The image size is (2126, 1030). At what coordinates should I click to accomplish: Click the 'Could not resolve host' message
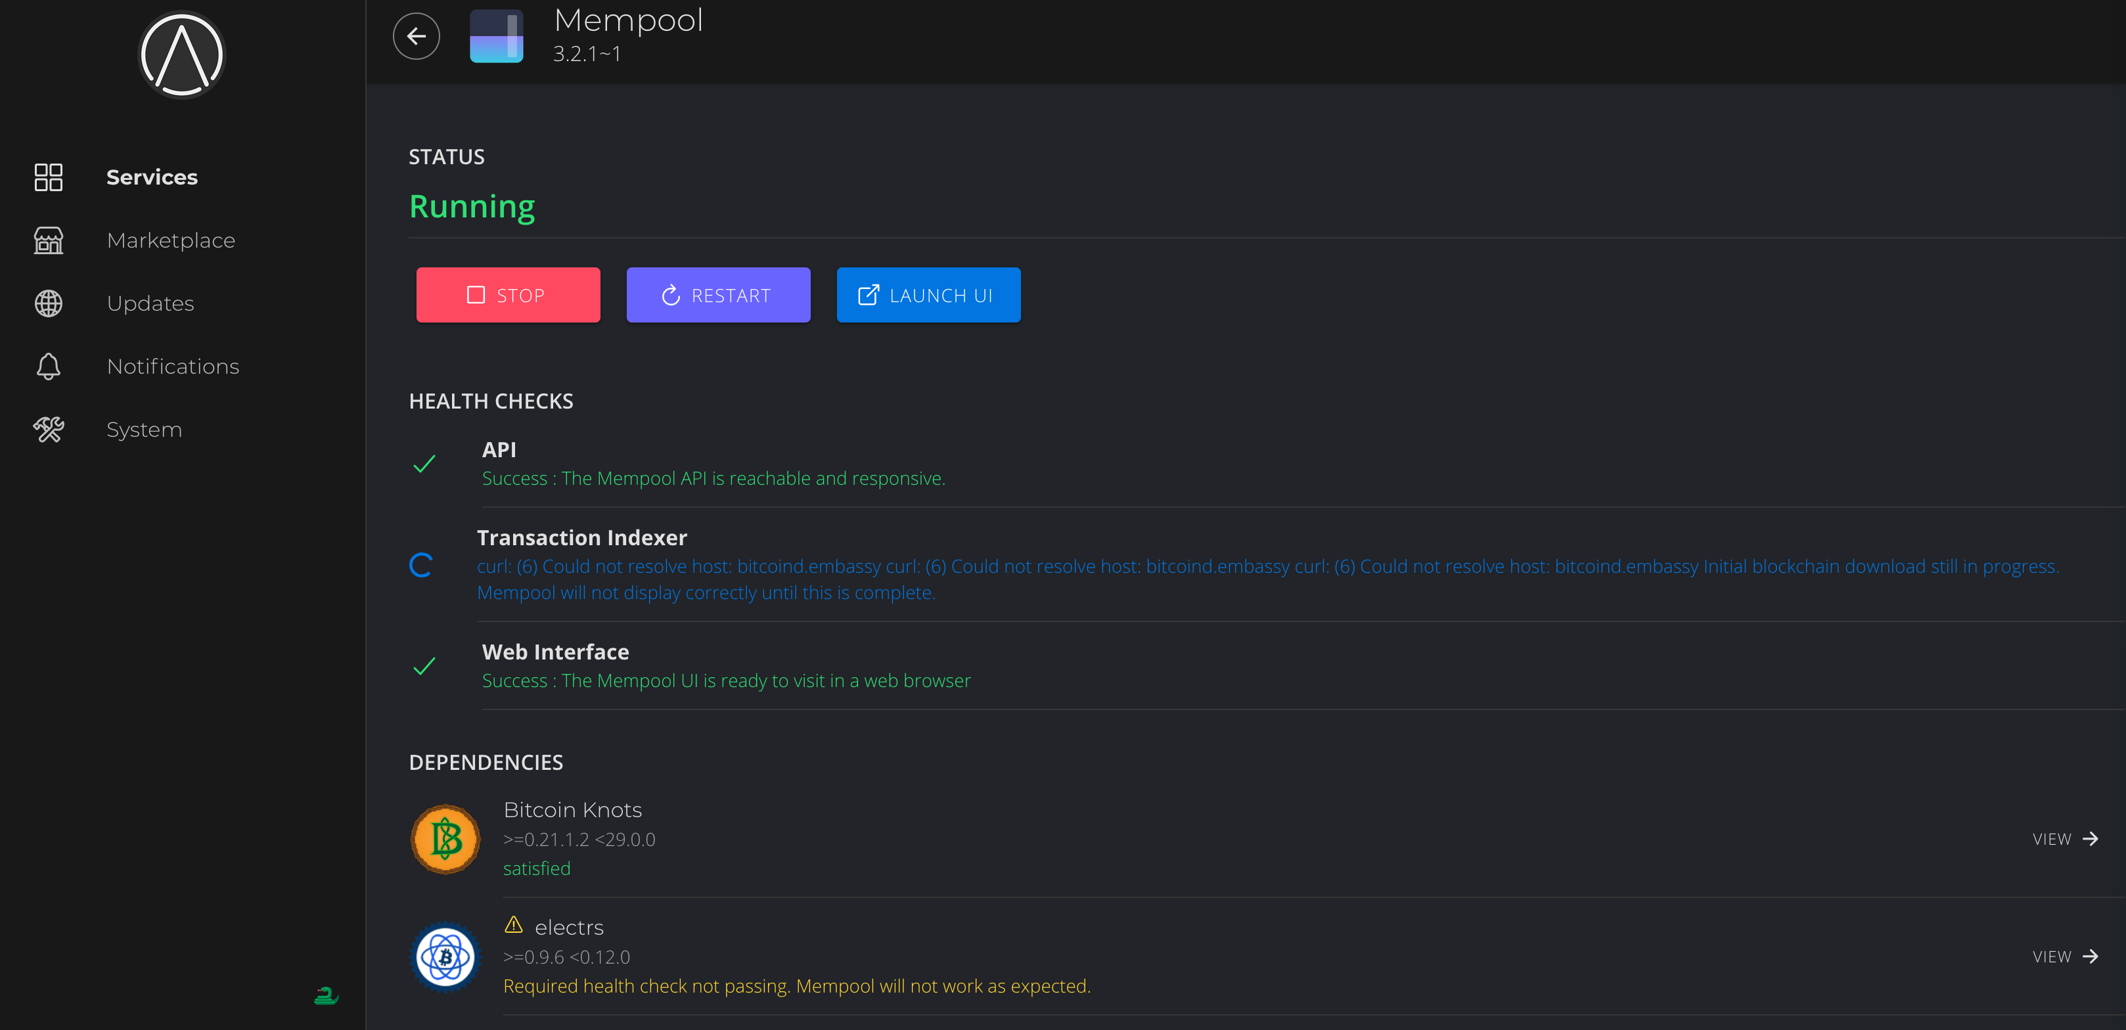pyautogui.click(x=1268, y=579)
